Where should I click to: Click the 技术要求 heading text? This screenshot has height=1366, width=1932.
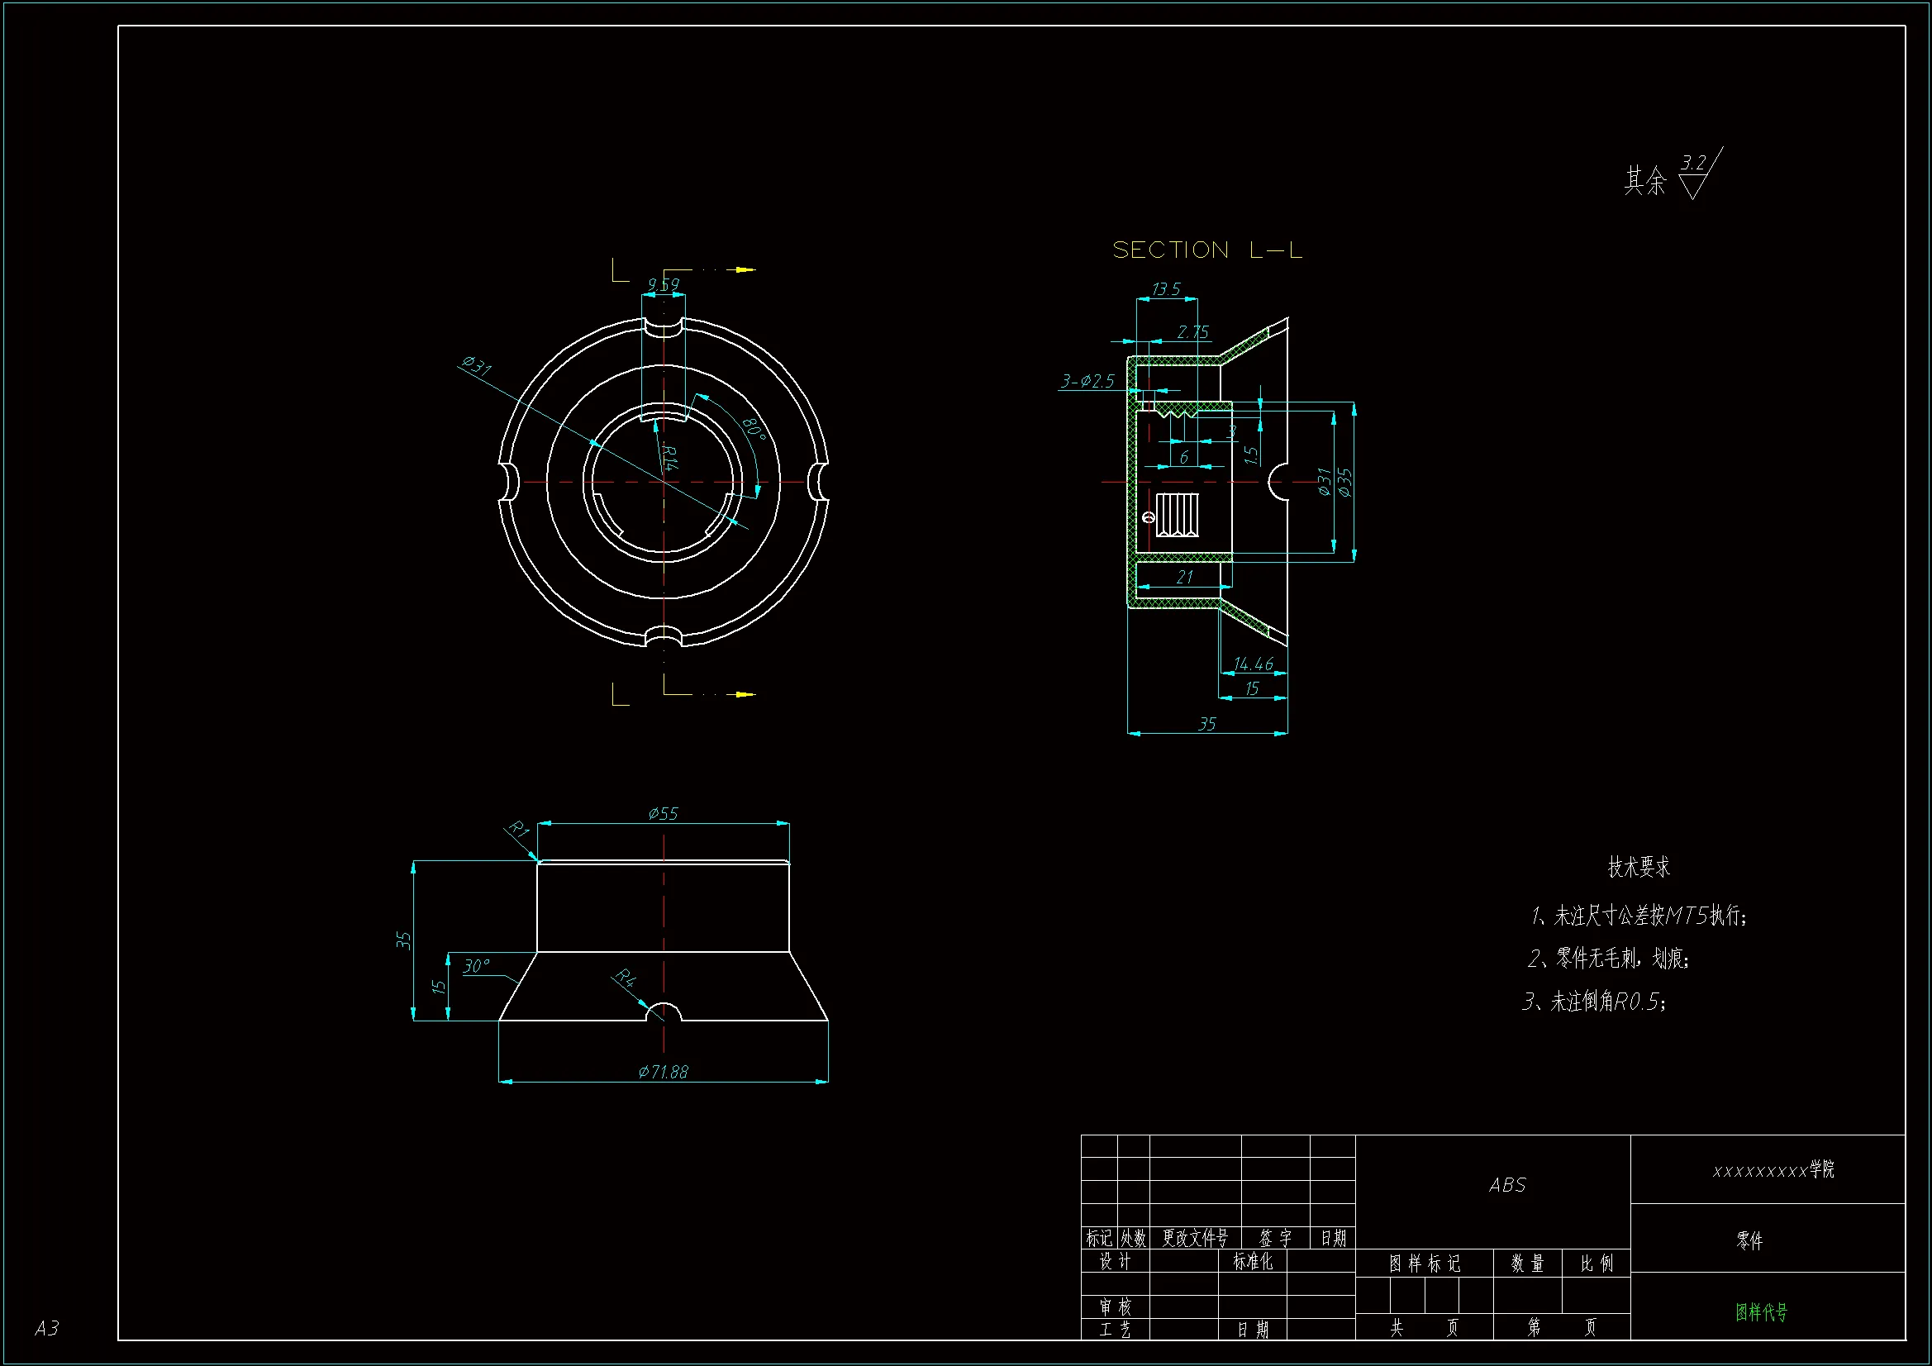point(1639,867)
